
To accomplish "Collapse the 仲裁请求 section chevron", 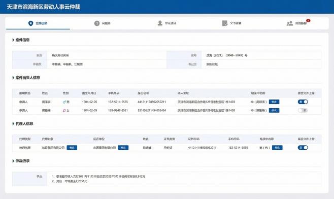I will point(13,161).
